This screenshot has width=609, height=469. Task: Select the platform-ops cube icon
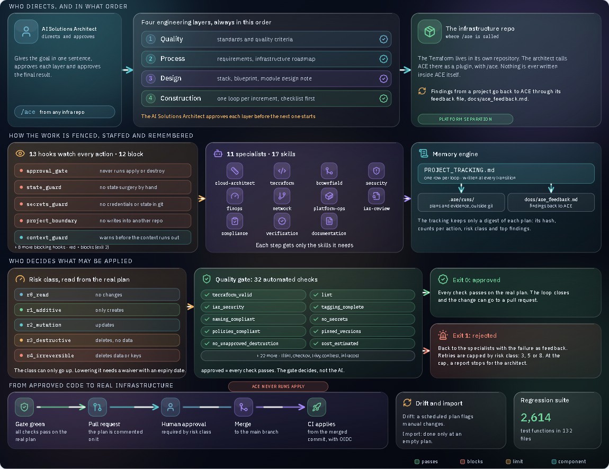pos(329,196)
